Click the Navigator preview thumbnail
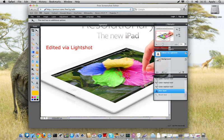 [x=165, y=34]
